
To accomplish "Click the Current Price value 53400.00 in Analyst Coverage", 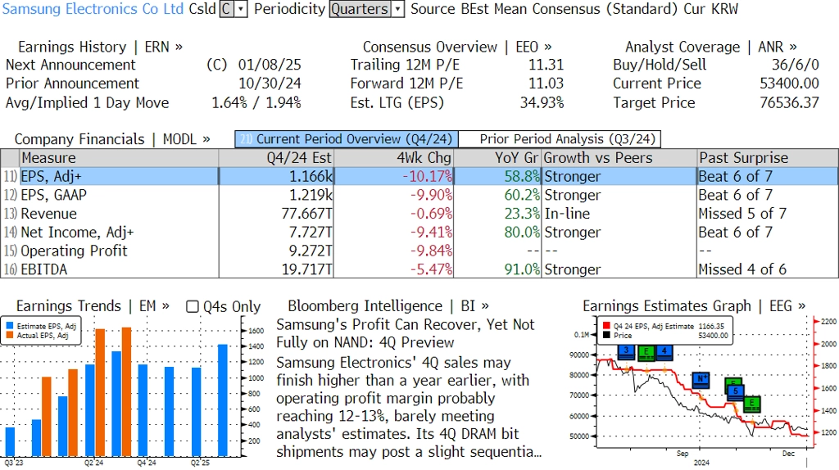I will 789,84.
